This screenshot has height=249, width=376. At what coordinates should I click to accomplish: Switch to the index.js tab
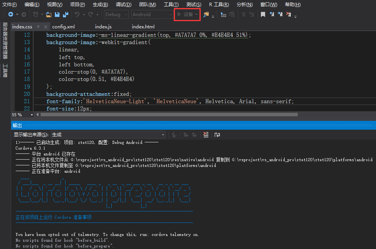pos(103,27)
